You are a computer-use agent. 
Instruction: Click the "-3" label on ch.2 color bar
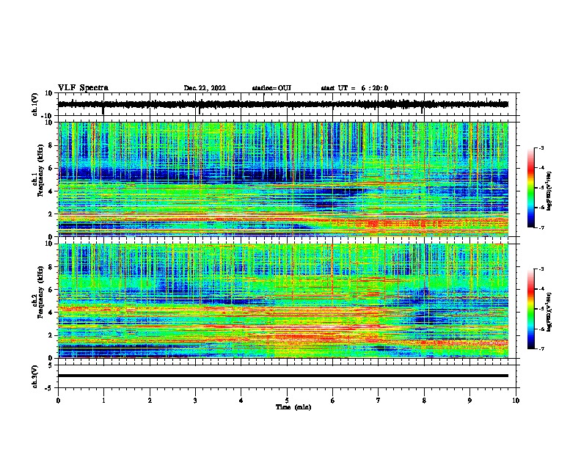tap(541, 269)
